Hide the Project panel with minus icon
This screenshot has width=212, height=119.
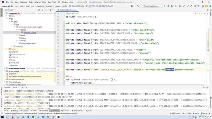point(54,10)
